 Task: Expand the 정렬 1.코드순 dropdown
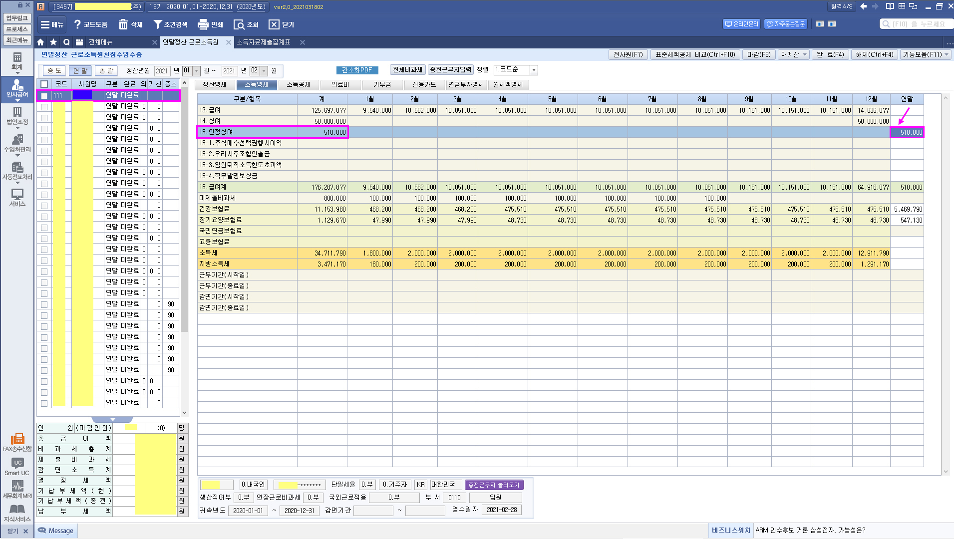534,70
